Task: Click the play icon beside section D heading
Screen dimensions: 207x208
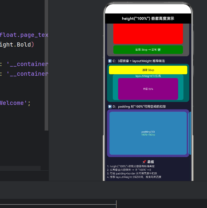Action: (x=110, y=107)
